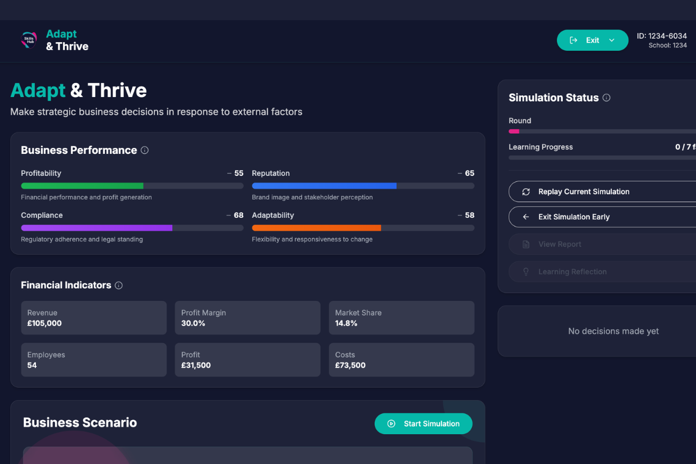Image resolution: width=696 pixels, height=464 pixels.
Task: Click the Reputation score 65
Action: coord(469,173)
